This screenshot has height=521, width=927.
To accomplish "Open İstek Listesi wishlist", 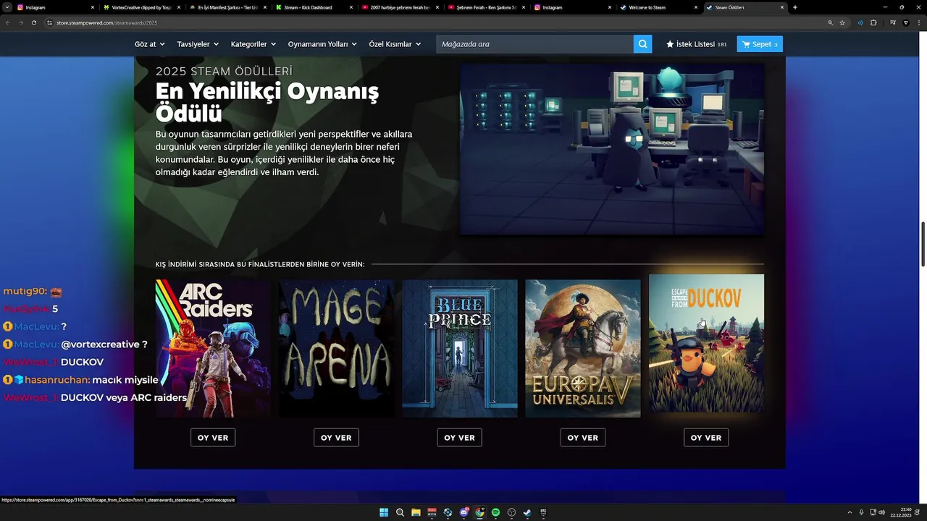I will point(696,44).
